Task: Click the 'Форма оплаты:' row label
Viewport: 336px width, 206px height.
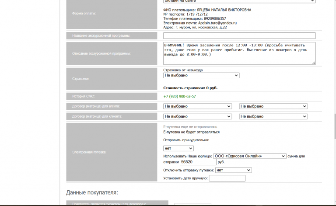Action: (84, 13)
